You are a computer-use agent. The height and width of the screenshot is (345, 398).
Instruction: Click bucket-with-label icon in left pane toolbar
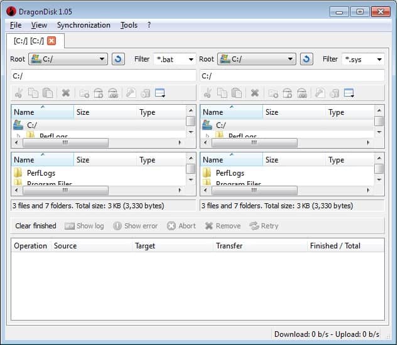point(113,93)
